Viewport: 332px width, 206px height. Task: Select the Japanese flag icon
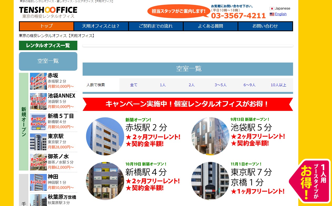(x=272, y=8)
